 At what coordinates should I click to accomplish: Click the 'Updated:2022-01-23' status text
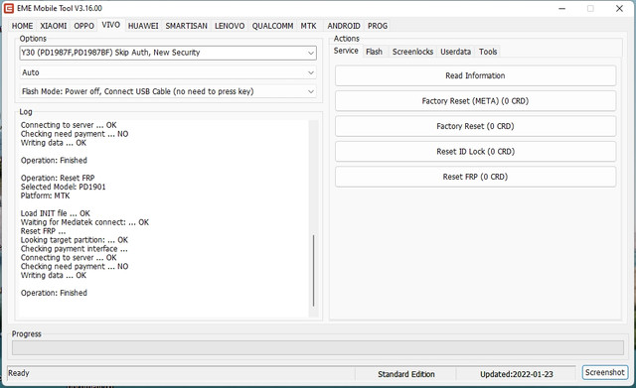coord(517,374)
